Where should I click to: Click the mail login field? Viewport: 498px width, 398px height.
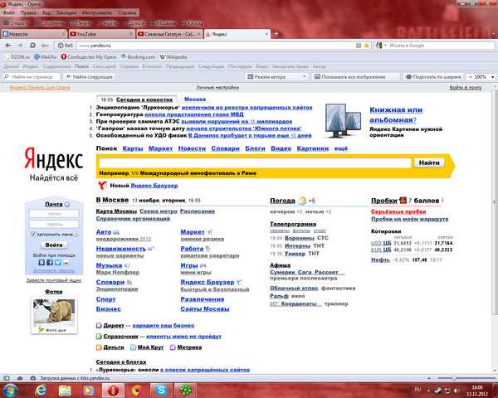click(54, 214)
